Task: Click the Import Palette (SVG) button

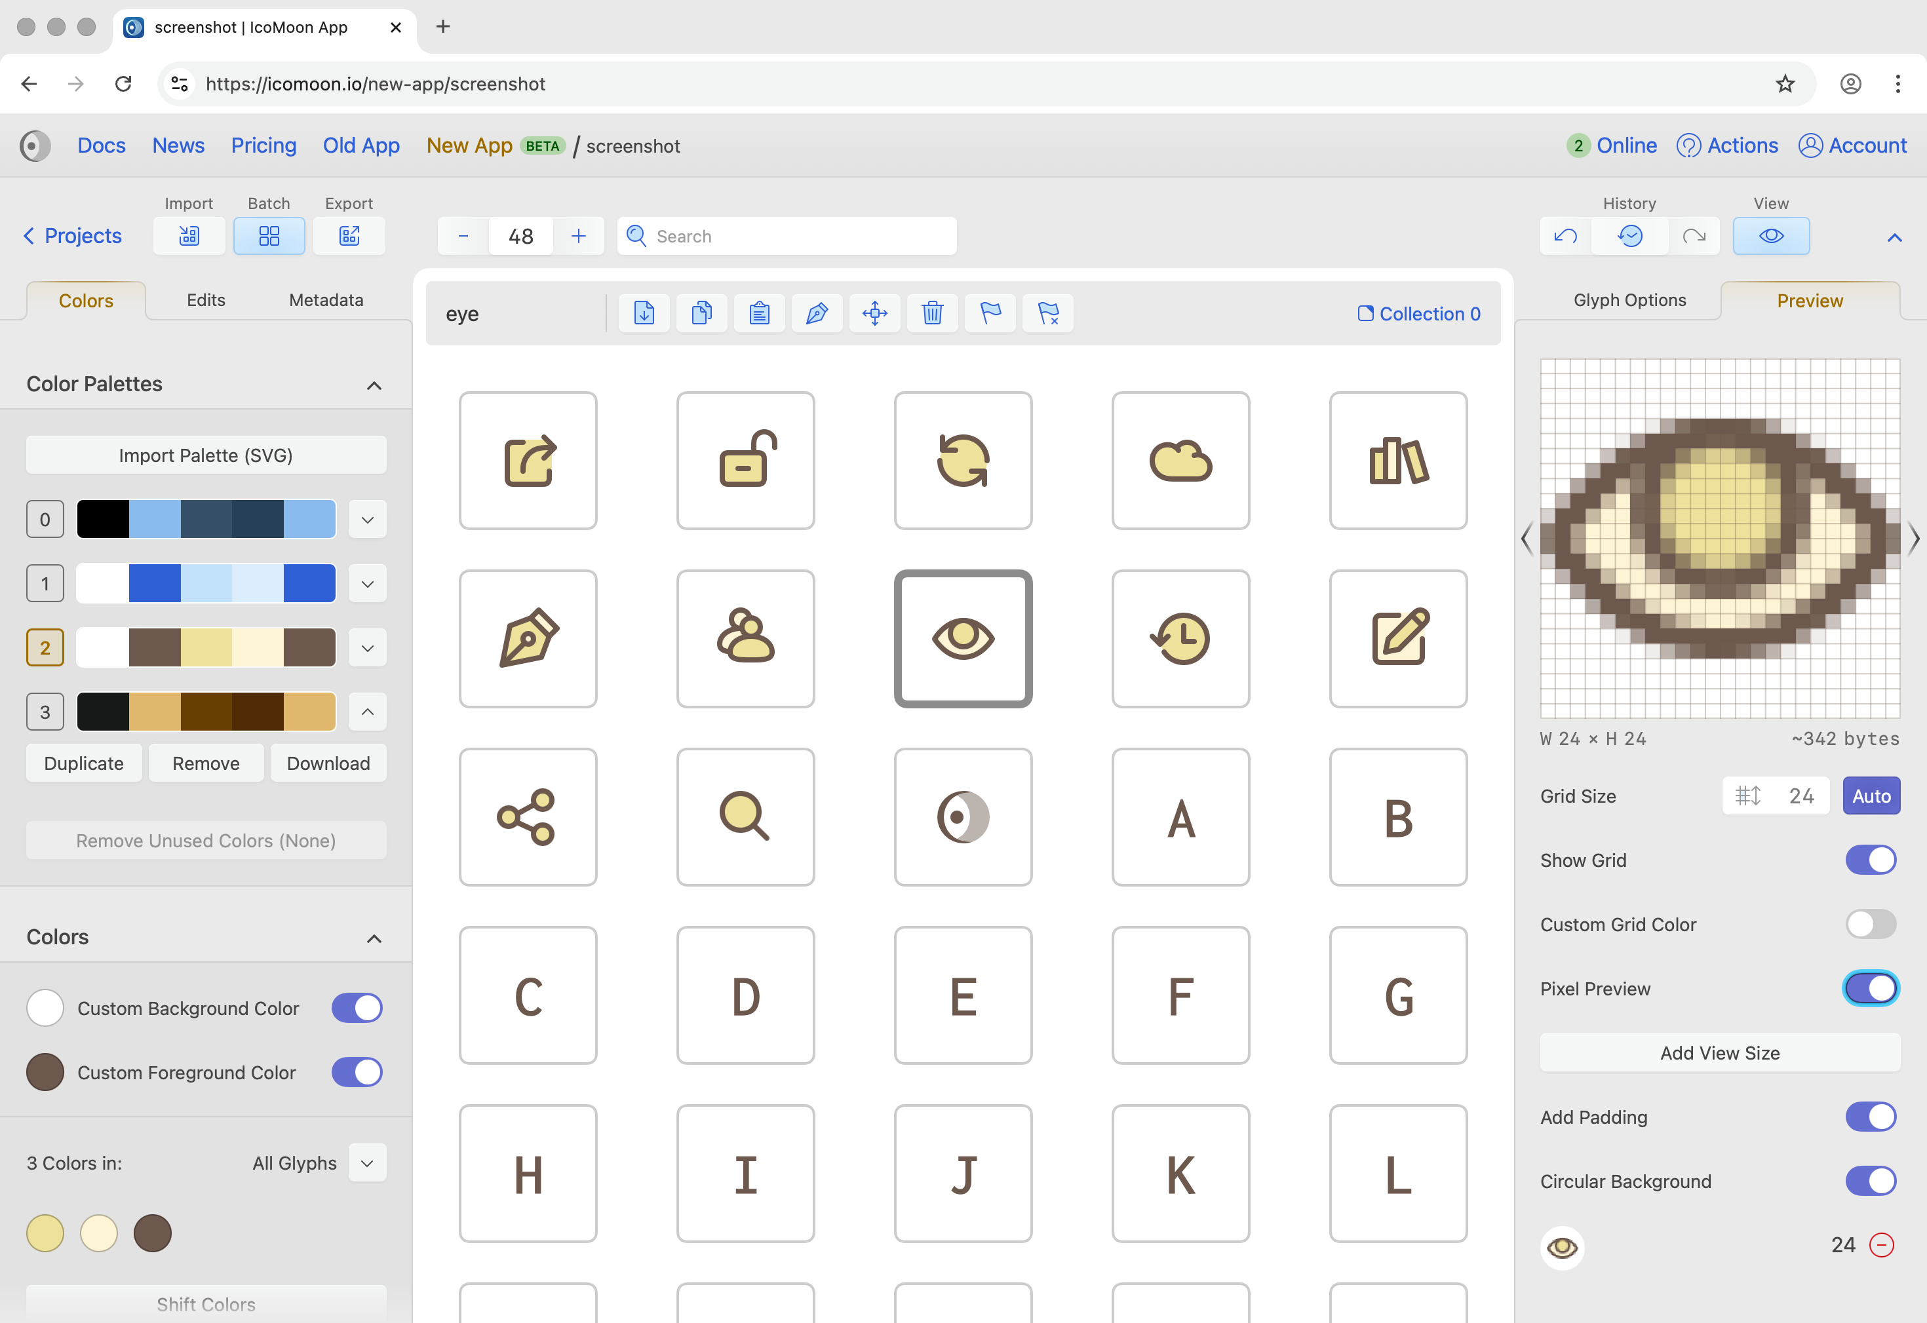Action: (206, 455)
